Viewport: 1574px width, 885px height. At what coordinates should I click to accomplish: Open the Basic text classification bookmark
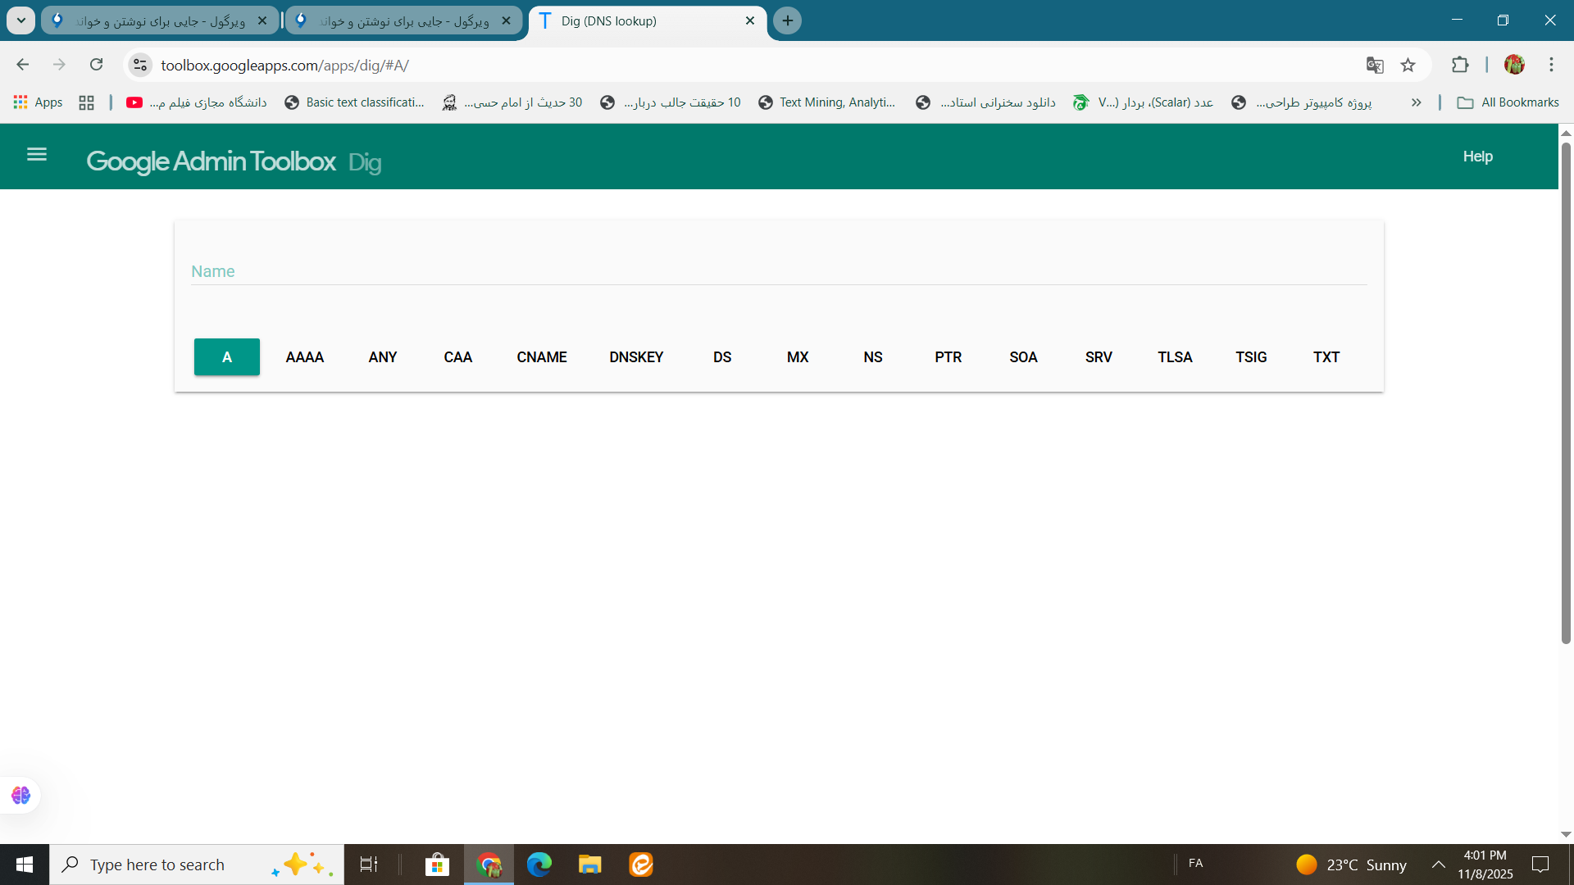coord(355,102)
